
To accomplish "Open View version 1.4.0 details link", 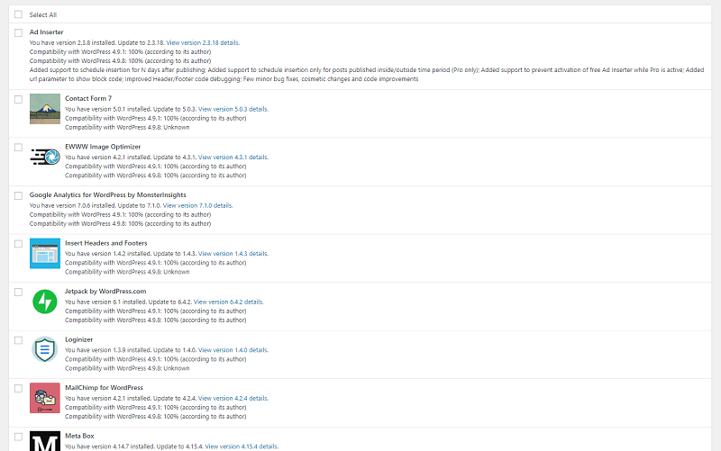I will (233, 350).
